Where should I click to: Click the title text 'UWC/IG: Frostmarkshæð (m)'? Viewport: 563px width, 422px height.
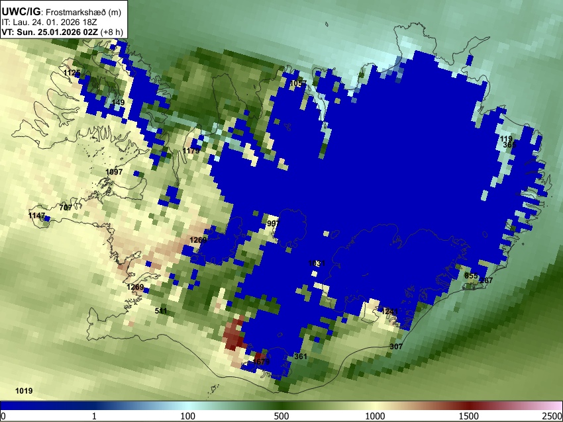point(62,12)
